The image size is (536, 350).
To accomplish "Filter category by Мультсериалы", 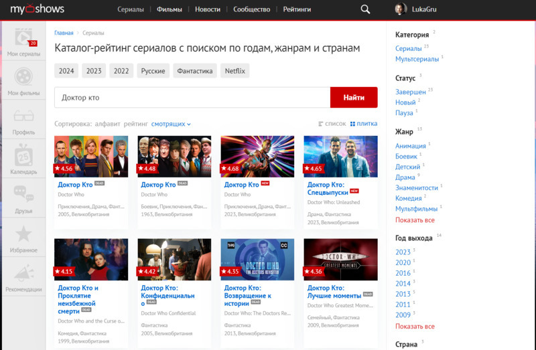I will (417, 59).
